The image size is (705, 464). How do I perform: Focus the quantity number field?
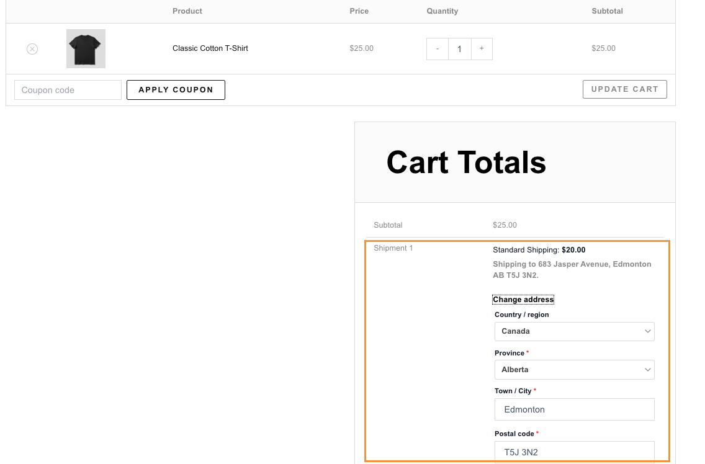(459, 49)
